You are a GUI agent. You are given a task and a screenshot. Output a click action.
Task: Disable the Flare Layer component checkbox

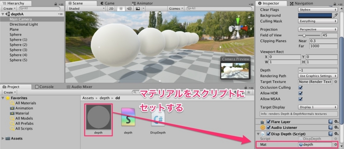[268, 122]
